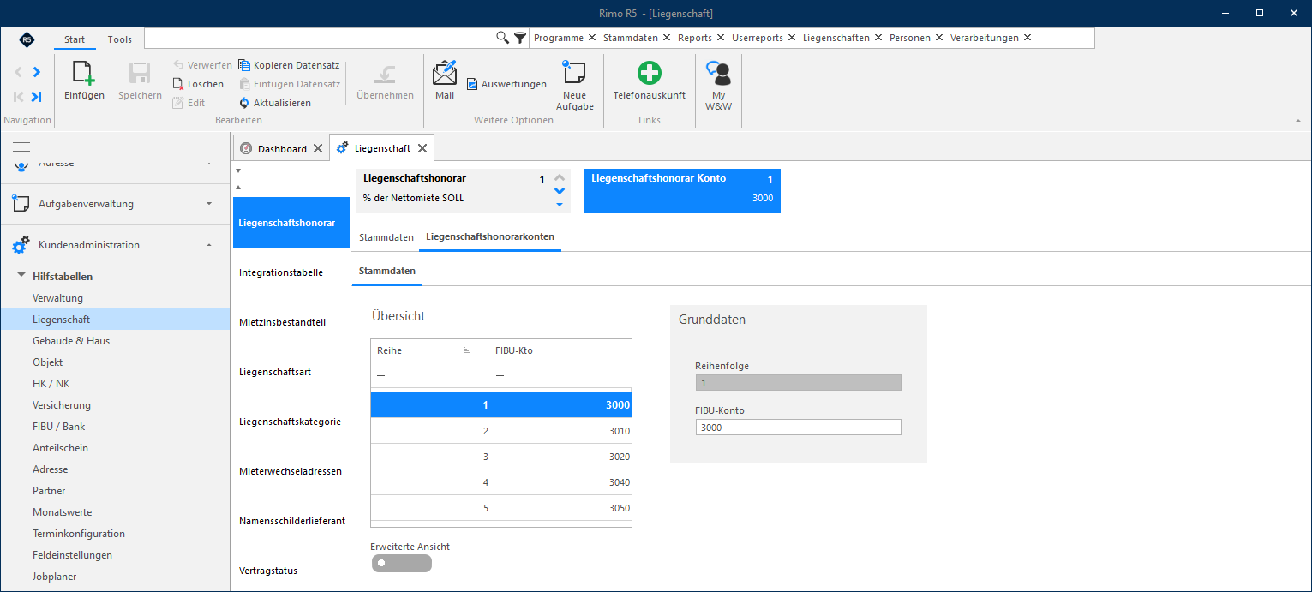Click the filter funnel icon beside search
This screenshot has height=592, width=1312.
pyautogui.click(x=520, y=38)
